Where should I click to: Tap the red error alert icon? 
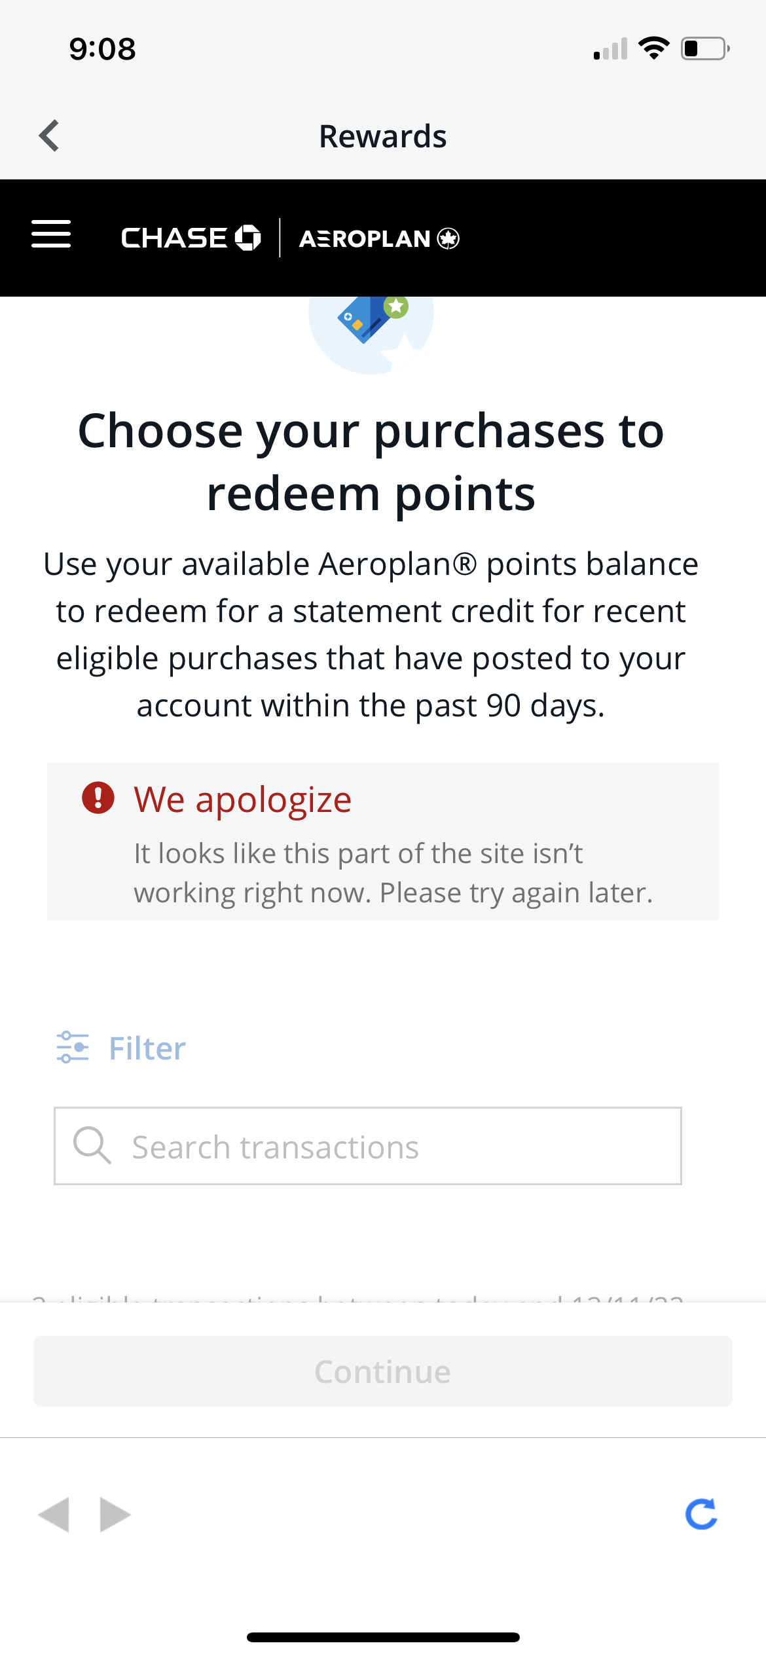click(x=98, y=798)
